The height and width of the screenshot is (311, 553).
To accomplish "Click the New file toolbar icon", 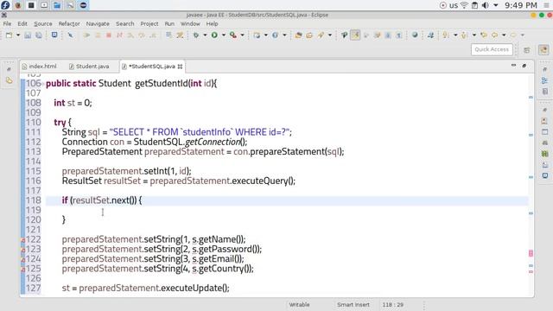I will coord(9,35).
